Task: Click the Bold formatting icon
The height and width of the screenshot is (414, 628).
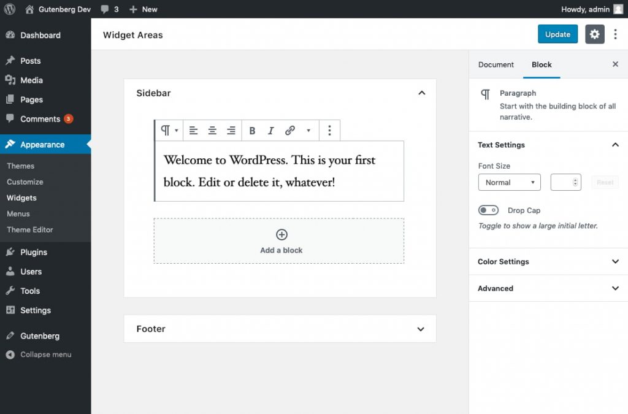Action: (252, 131)
